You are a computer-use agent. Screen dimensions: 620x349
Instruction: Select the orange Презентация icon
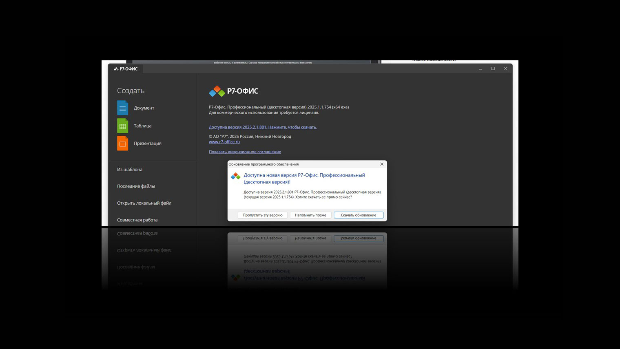[x=122, y=144]
